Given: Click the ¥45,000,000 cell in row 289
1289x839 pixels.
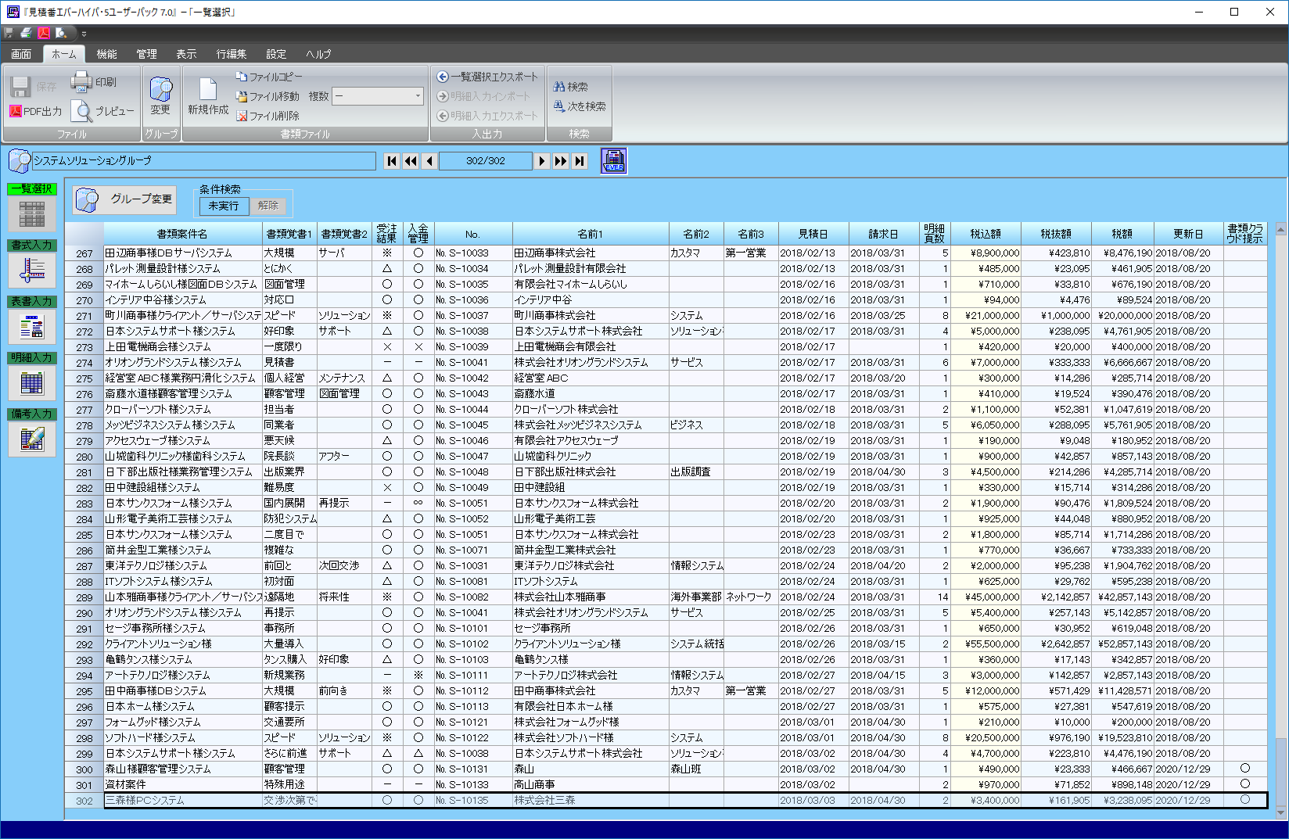Looking at the screenshot, I should click(x=986, y=597).
